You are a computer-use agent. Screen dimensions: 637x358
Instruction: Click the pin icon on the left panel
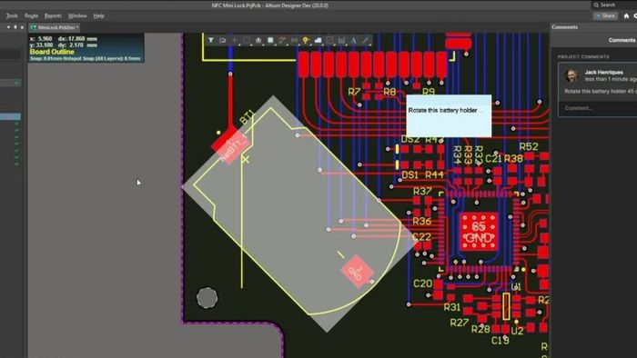pyautogui.click(x=15, y=27)
